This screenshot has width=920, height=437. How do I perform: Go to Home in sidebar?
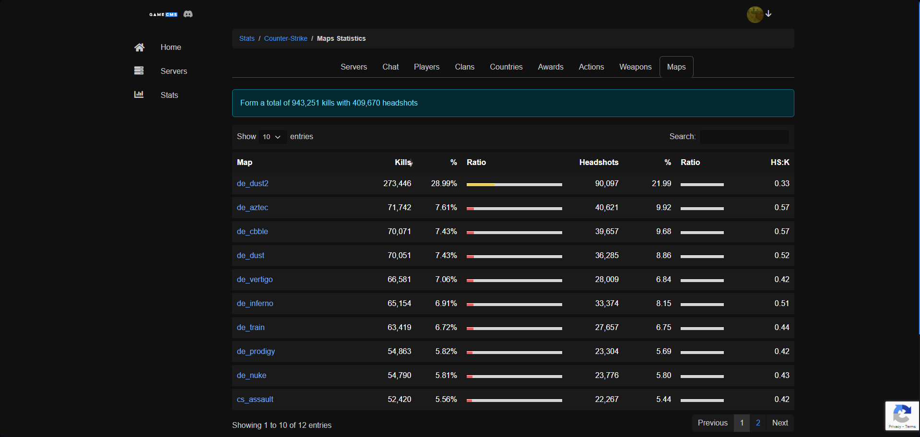point(171,47)
